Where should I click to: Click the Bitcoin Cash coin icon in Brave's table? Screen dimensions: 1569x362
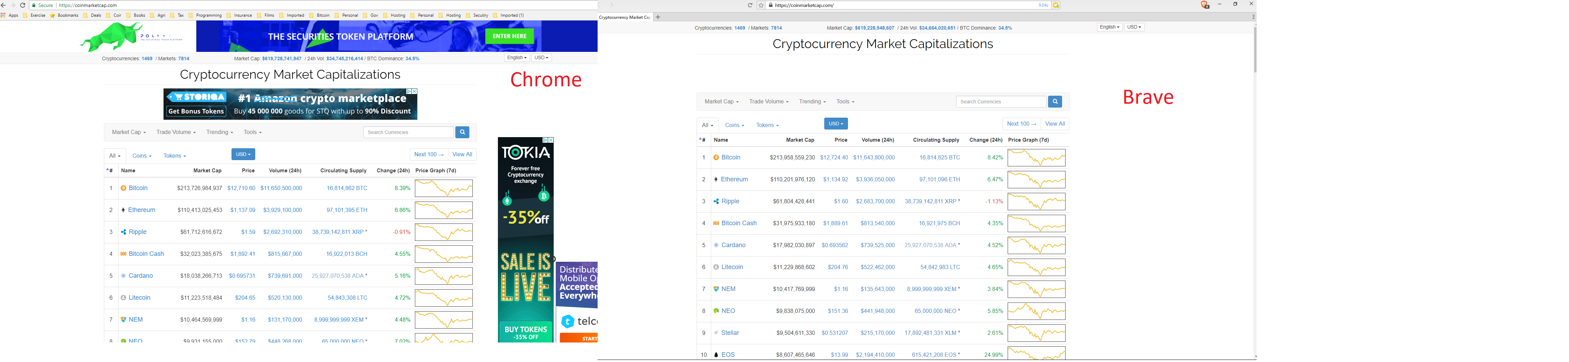tap(716, 224)
